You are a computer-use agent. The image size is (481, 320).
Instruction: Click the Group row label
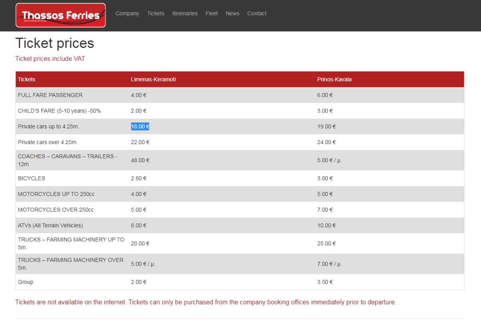26,282
